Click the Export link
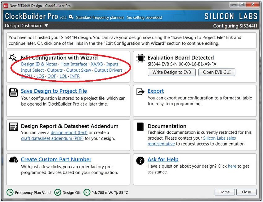 coord(156,91)
